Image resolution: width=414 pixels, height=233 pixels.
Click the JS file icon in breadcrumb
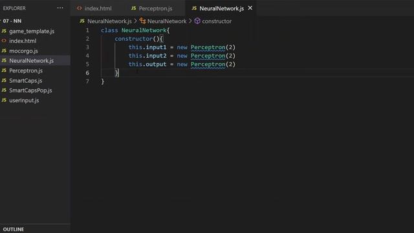[x=82, y=21]
